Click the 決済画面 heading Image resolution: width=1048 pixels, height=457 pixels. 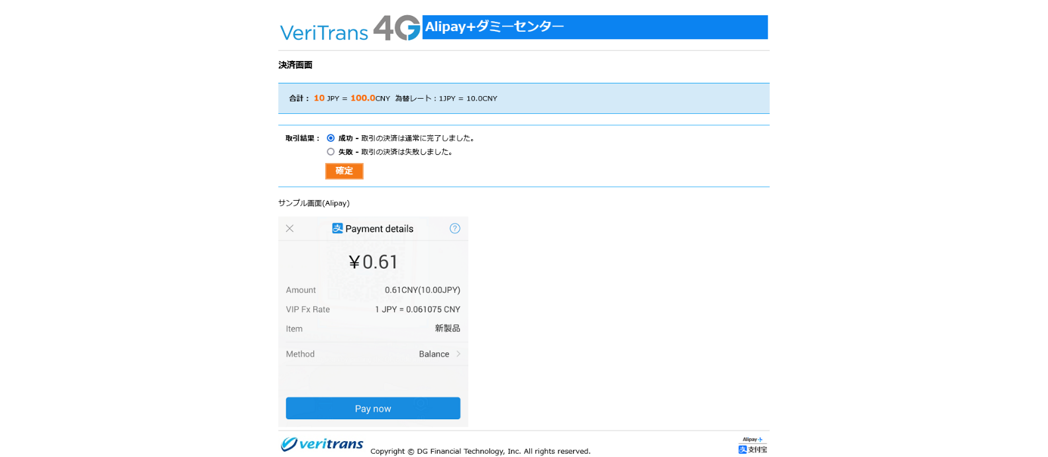tap(295, 65)
